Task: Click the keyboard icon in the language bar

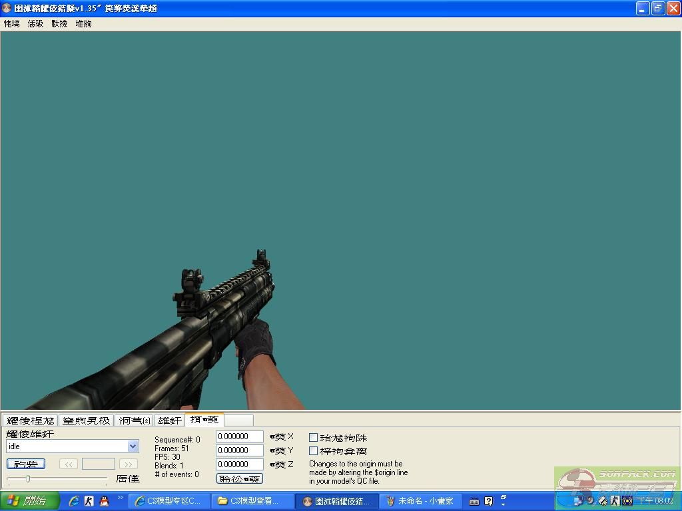Action: point(474,501)
